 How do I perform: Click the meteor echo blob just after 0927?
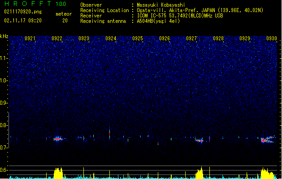200,141
